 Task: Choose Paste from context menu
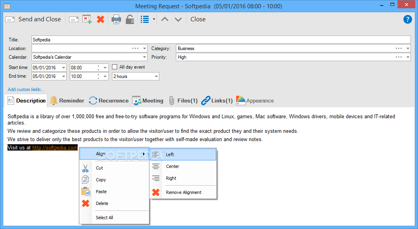click(x=114, y=192)
